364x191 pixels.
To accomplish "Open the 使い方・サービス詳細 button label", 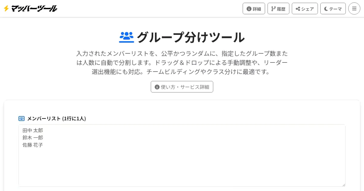I will [185, 87].
